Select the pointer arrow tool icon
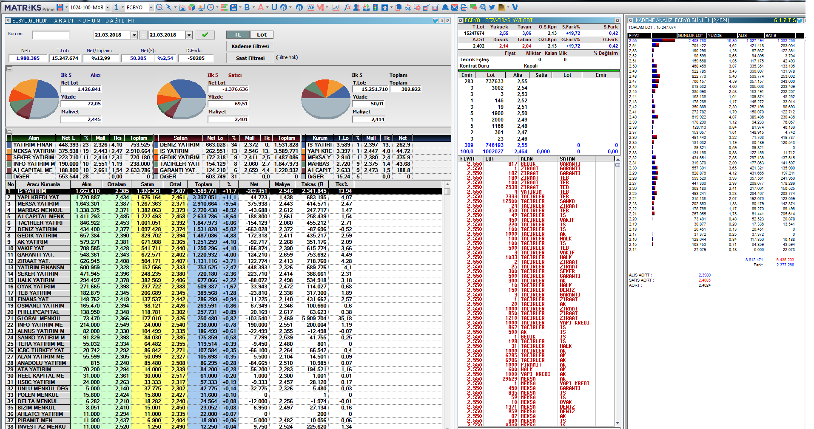The image size is (814, 429). pyautogui.click(x=169, y=7)
